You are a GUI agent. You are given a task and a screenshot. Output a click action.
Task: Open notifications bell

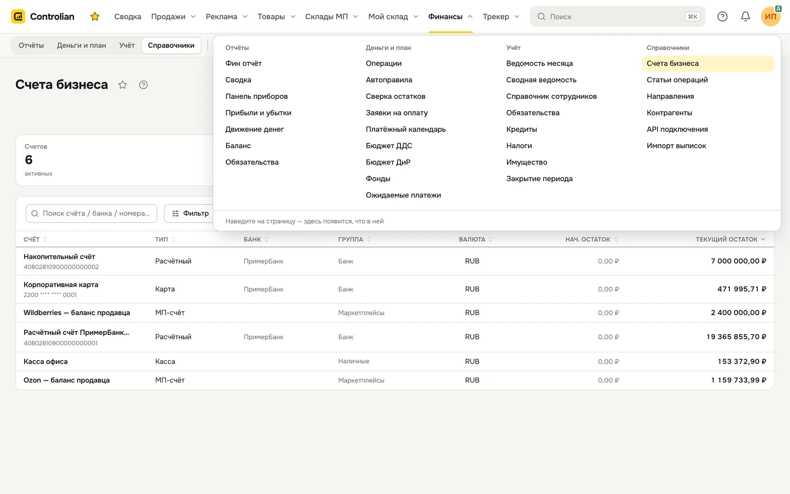(746, 17)
